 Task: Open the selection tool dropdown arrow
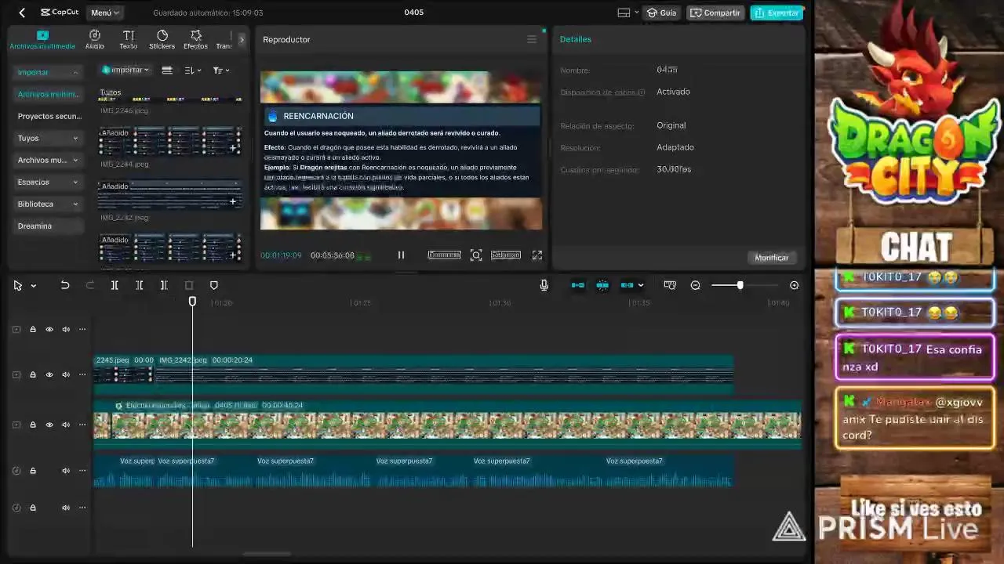(x=33, y=286)
